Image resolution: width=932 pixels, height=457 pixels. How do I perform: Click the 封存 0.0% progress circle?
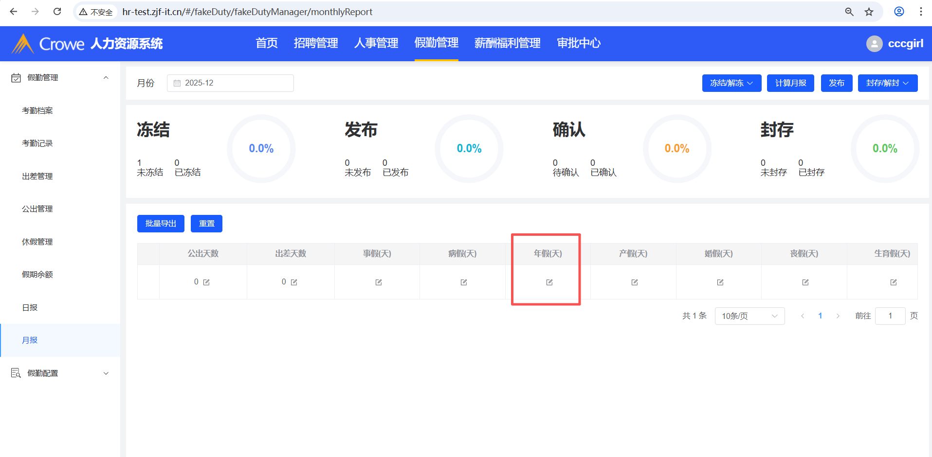tap(885, 149)
